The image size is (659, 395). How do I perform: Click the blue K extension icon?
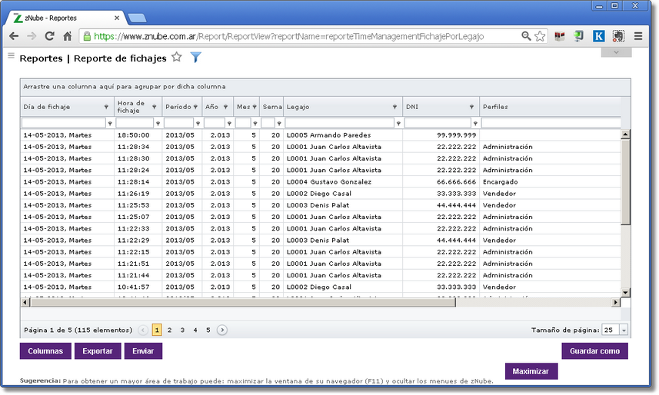tap(598, 36)
